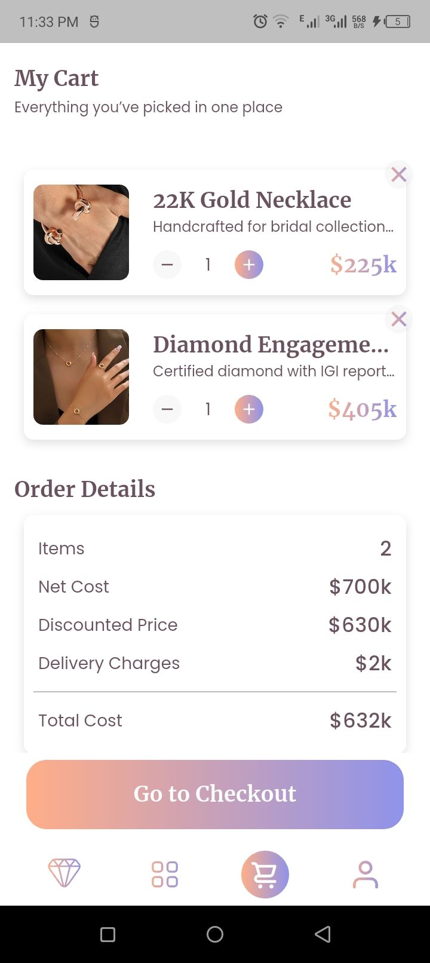
Task: Increase quantity of Diamond Engagement item
Action: [x=249, y=409]
